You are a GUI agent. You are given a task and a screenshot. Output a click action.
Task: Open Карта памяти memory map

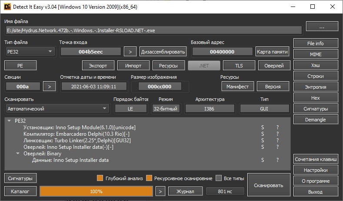[x=272, y=52]
